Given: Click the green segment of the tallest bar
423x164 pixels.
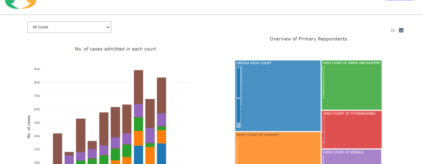Looking at the screenshot, I should [x=139, y=124].
